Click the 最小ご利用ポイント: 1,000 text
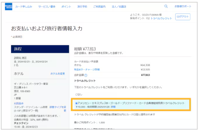199x131 pixels. [x=90, y=123]
